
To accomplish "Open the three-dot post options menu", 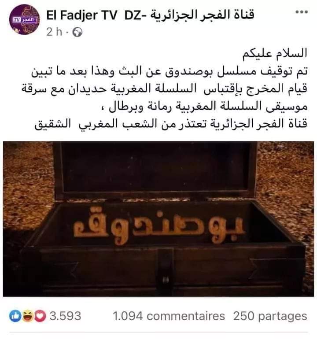I will 302,12.
